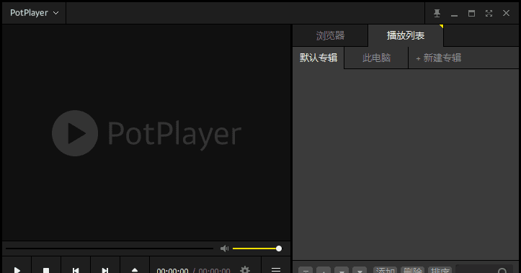Click the 删除 button
The height and width of the screenshot is (273, 521).
click(x=413, y=270)
